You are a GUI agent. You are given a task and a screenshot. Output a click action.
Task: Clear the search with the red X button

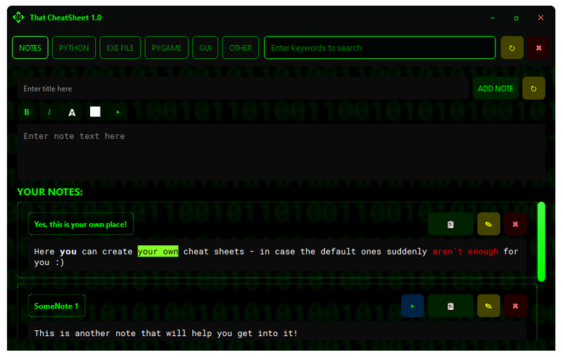coord(538,48)
